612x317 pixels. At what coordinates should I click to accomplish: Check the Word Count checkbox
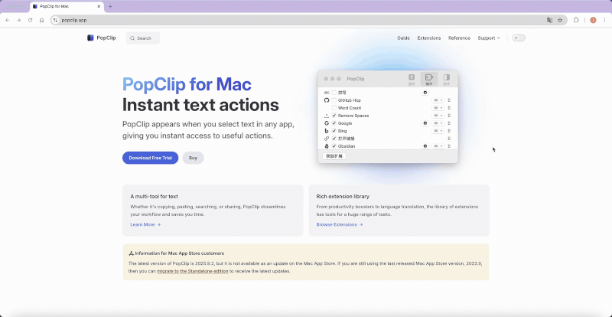click(x=334, y=108)
